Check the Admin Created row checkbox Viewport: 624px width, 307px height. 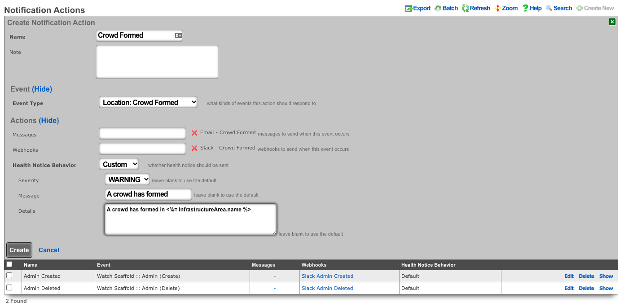pyautogui.click(x=9, y=276)
